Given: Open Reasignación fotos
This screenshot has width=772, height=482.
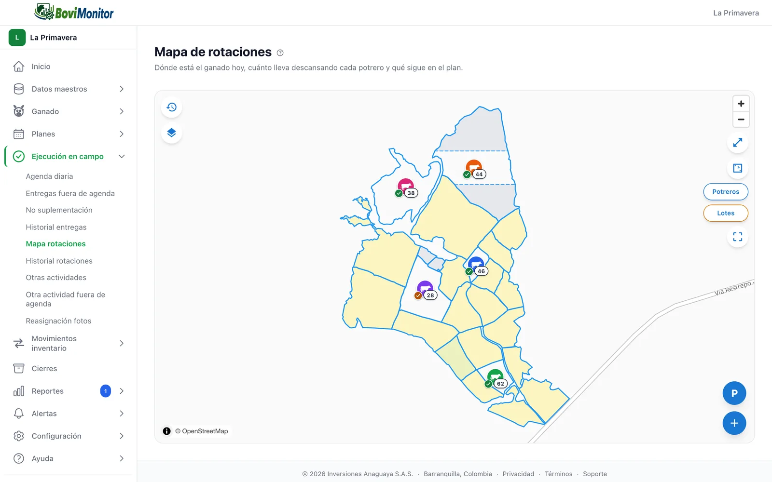Looking at the screenshot, I should coord(58,321).
